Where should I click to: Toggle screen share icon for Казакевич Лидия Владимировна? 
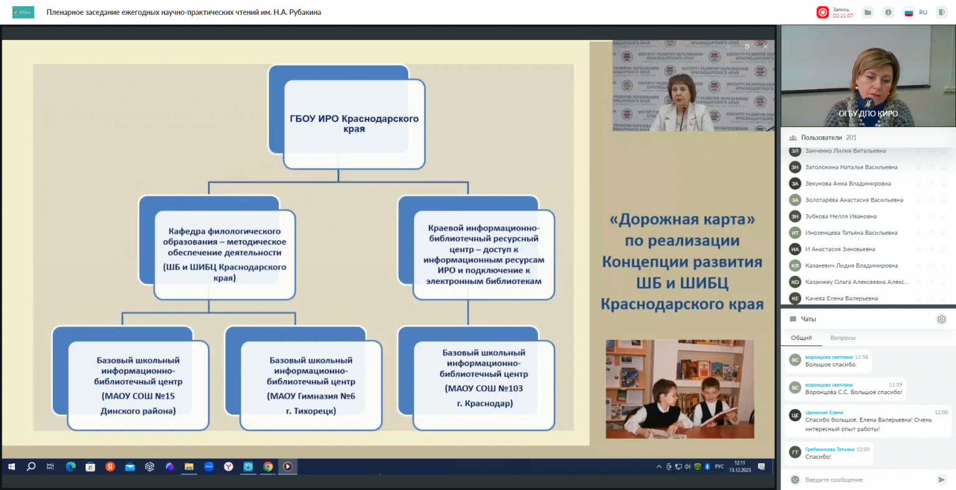(944, 266)
